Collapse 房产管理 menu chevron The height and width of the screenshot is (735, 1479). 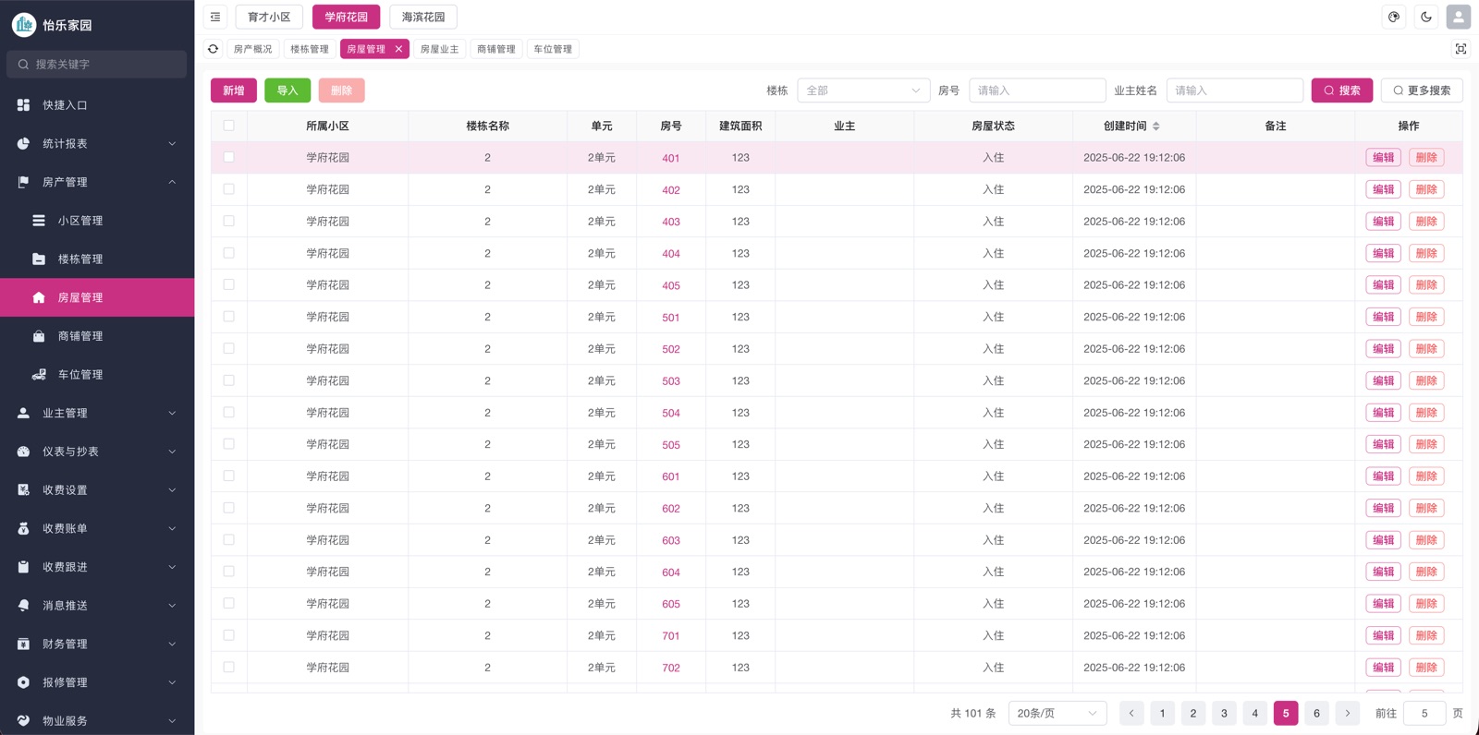(172, 182)
